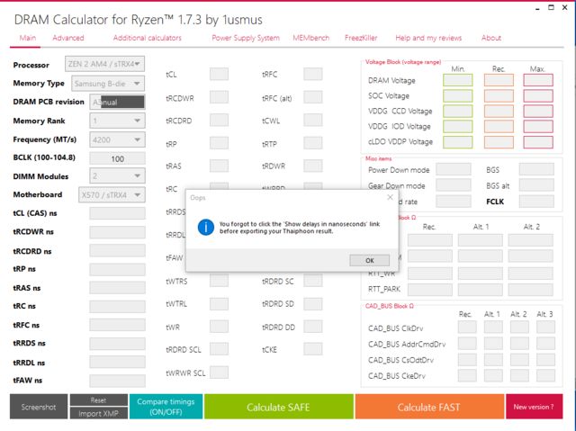576x431 pixels.
Task: Click the Calculate FAST button
Action: (429, 407)
